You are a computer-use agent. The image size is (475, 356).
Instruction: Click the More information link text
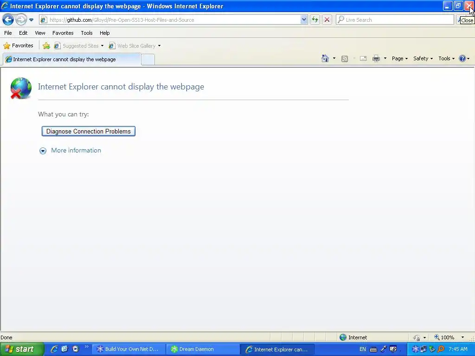click(x=76, y=151)
